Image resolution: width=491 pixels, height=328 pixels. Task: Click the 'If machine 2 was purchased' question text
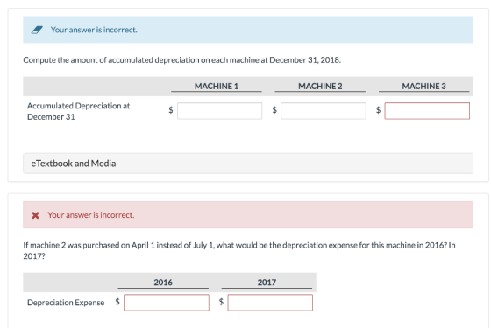click(x=239, y=250)
